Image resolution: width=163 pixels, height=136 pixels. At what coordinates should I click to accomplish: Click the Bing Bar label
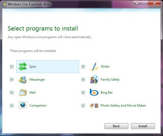coord(106,92)
